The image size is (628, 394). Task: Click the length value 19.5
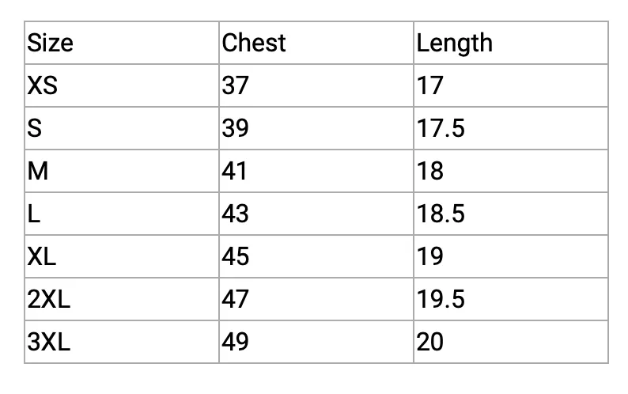pos(441,299)
